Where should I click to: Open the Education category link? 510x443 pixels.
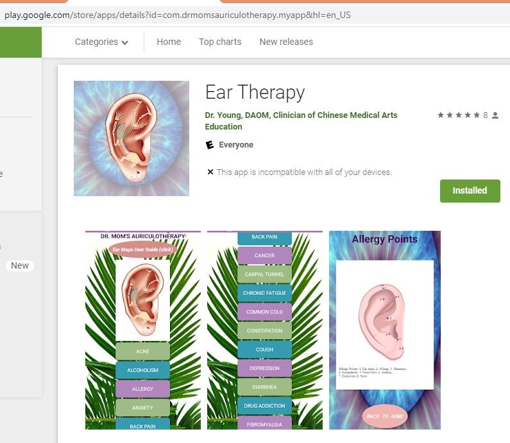click(x=223, y=126)
